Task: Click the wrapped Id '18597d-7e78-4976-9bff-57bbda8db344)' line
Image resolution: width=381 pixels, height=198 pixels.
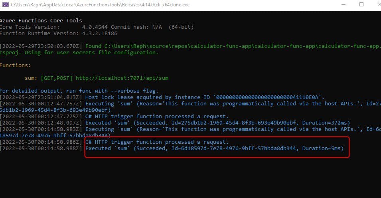Action: coord(55,135)
